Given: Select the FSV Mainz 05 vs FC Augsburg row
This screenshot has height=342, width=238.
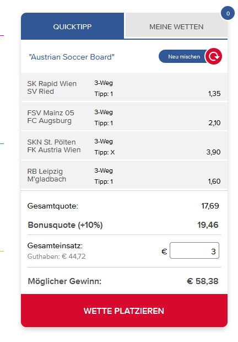Looking at the screenshot, I should [124, 116].
